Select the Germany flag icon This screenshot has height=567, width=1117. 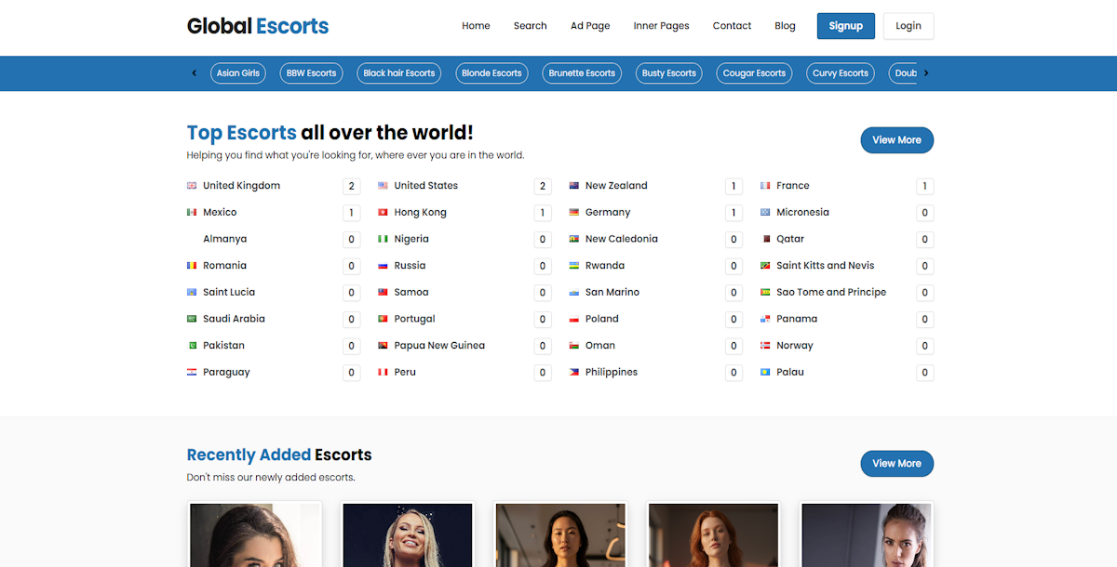(574, 213)
